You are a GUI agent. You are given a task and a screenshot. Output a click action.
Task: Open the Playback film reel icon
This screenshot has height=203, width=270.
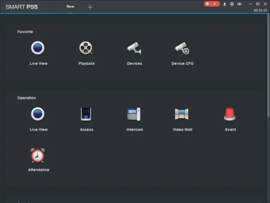click(x=86, y=48)
